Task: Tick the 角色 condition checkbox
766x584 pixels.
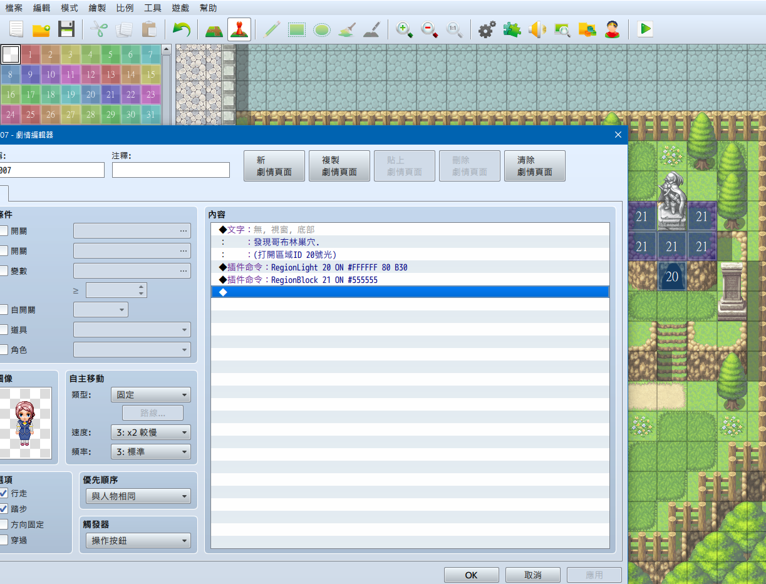Action: pos(4,350)
